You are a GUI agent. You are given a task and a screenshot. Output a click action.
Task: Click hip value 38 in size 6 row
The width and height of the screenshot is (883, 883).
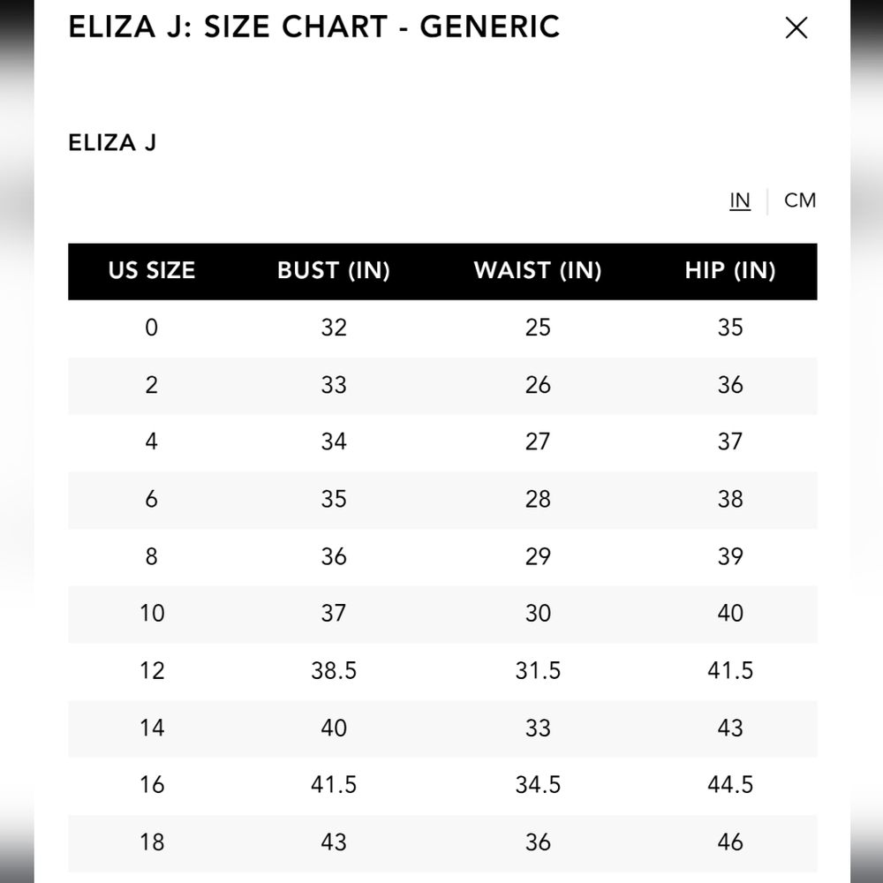click(x=730, y=499)
